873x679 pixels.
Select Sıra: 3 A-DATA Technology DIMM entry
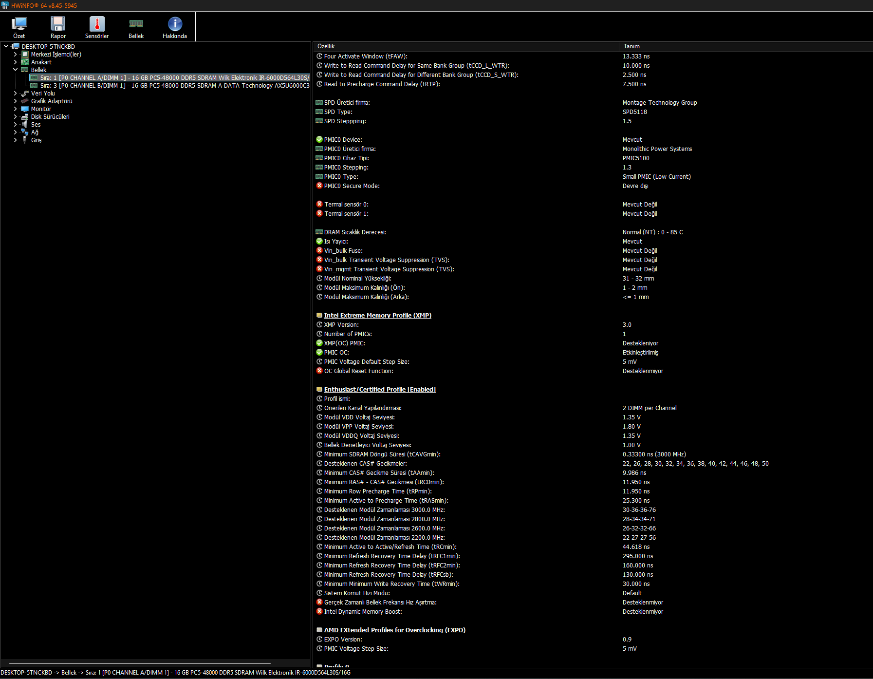tap(170, 85)
